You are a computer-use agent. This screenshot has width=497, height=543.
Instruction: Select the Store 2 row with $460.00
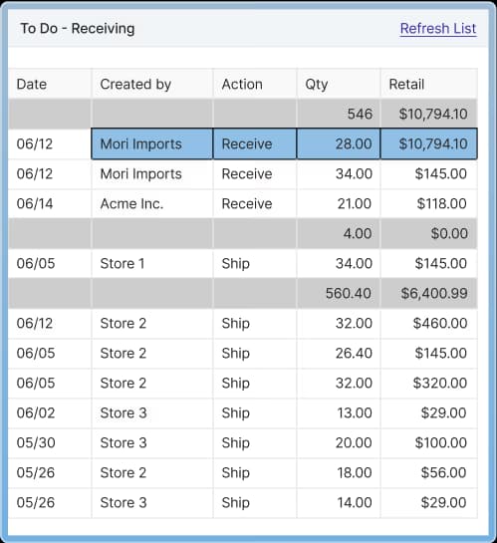pos(243,324)
